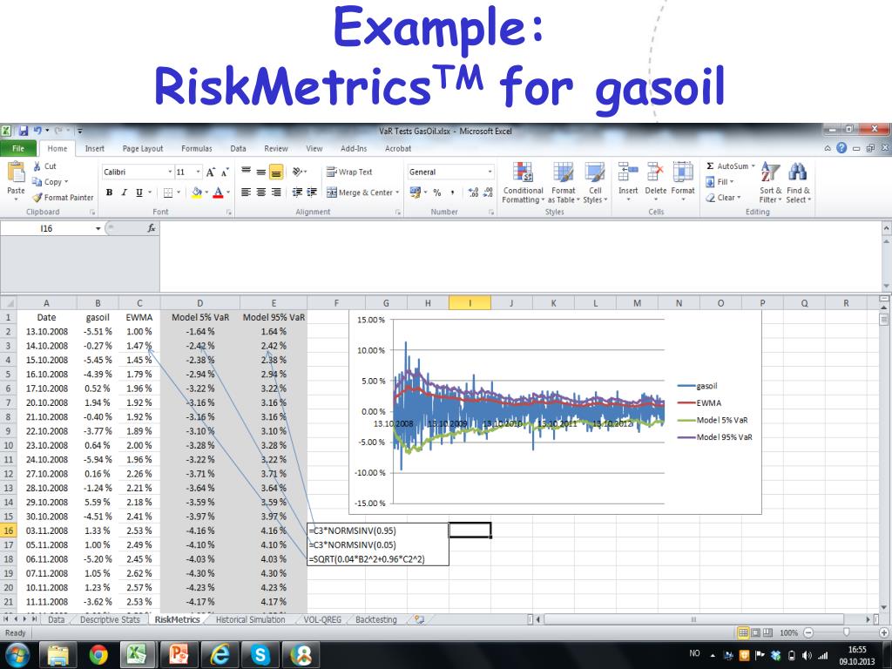Open the Backtesting sheet tab
892x669 pixels.
tap(376, 619)
